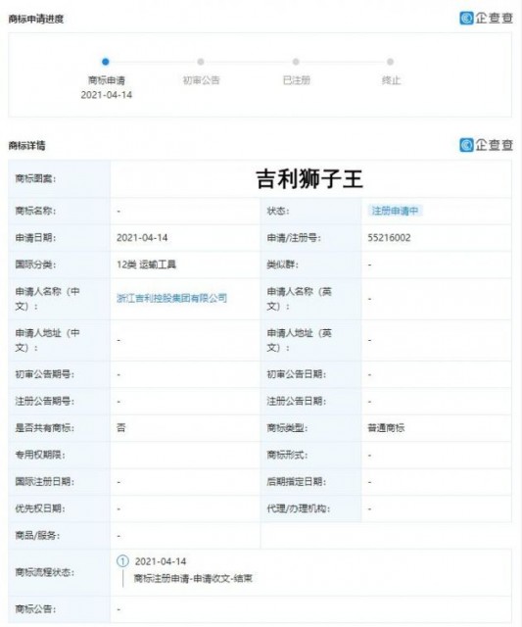Click the 商标申请 progress step dot

coord(106,62)
